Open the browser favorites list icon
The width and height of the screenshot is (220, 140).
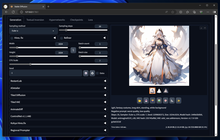point(187,12)
